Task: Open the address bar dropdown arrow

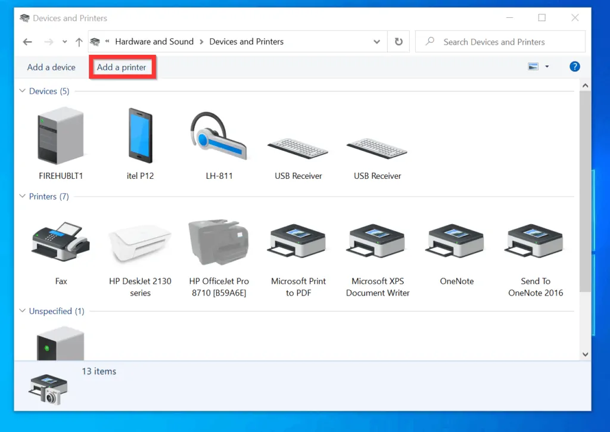Action: coord(376,42)
